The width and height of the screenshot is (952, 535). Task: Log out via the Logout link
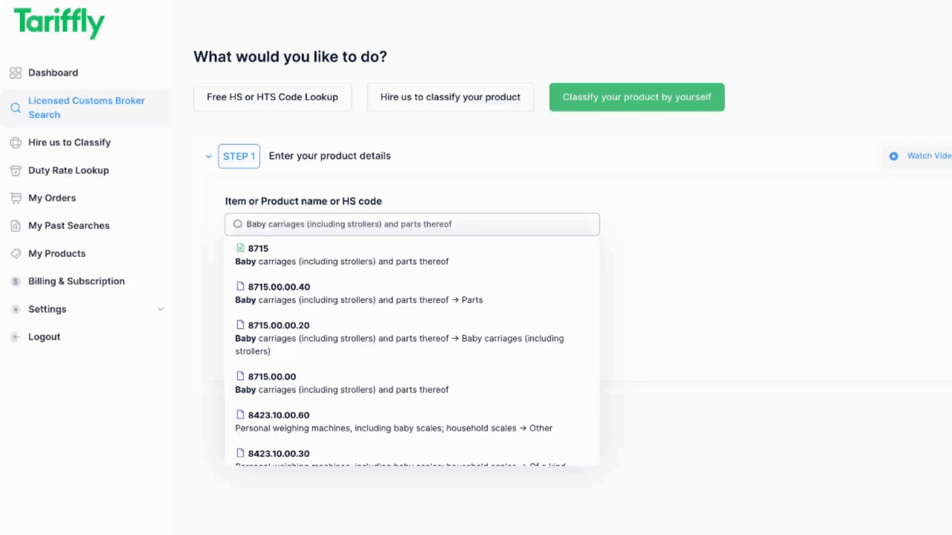tap(44, 337)
